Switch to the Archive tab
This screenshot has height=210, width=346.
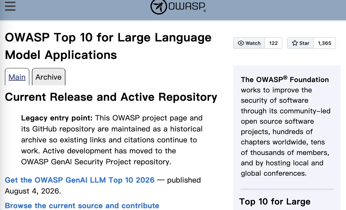click(49, 77)
